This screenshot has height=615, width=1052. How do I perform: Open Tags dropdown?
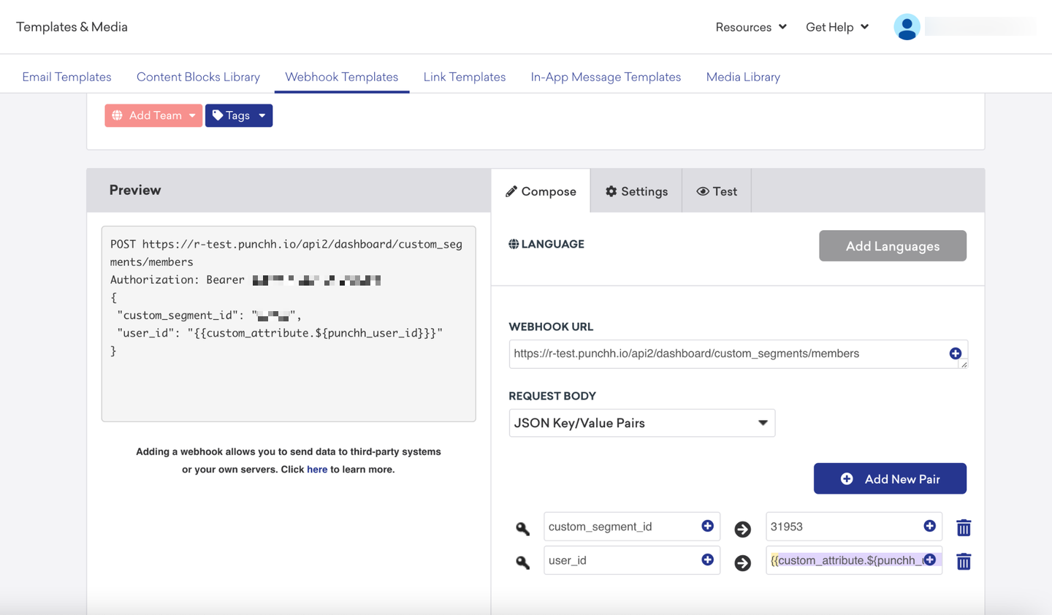point(239,115)
